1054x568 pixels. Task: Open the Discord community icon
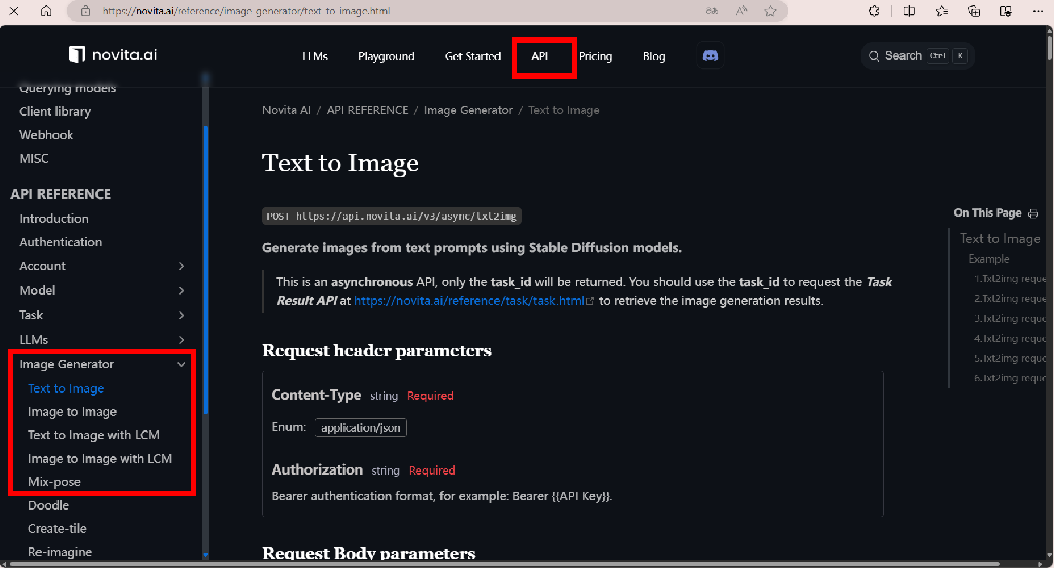click(x=710, y=55)
